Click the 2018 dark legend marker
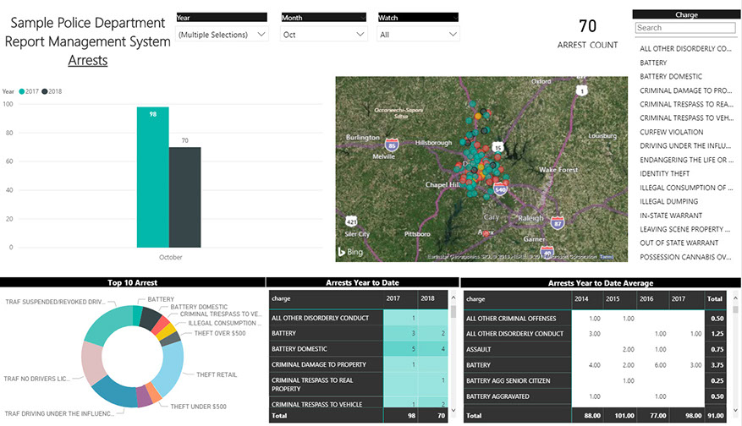 [x=45, y=91]
